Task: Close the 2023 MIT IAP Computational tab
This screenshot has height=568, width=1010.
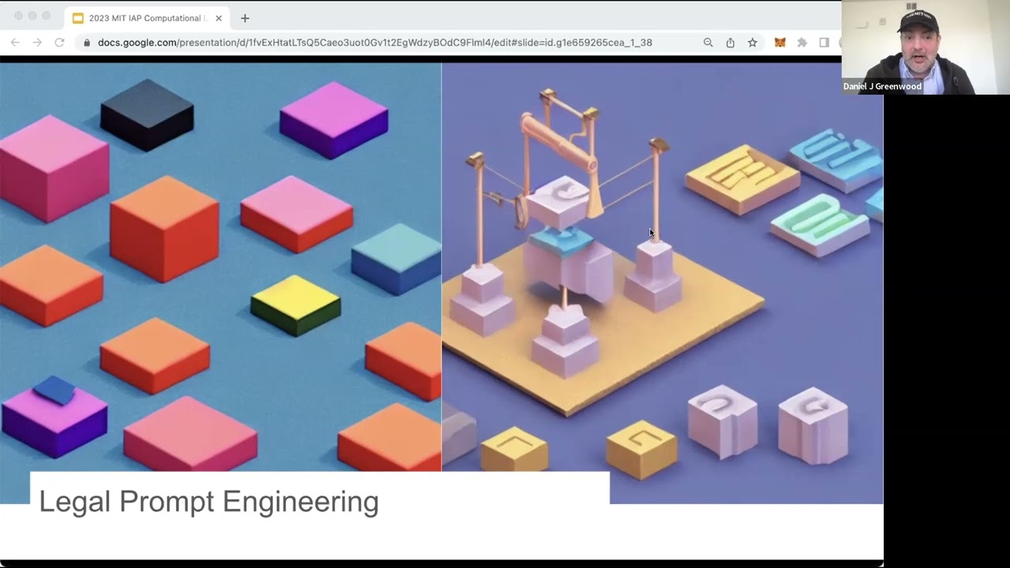Action: (219, 18)
